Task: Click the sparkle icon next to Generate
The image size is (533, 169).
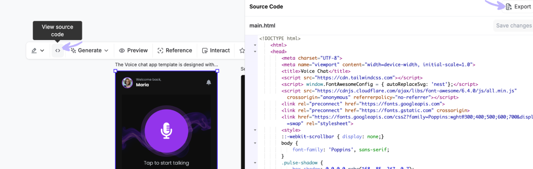Action: point(73,51)
